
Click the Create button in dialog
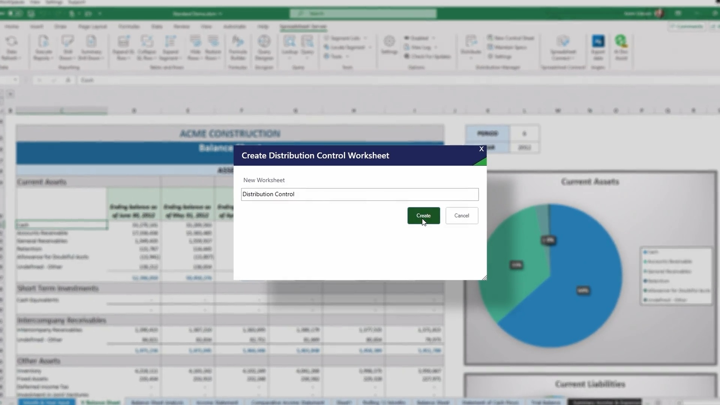[423, 216]
